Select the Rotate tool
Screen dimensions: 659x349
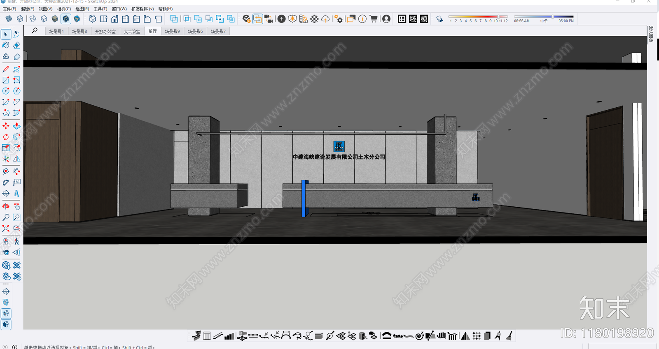tap(6, 137)
